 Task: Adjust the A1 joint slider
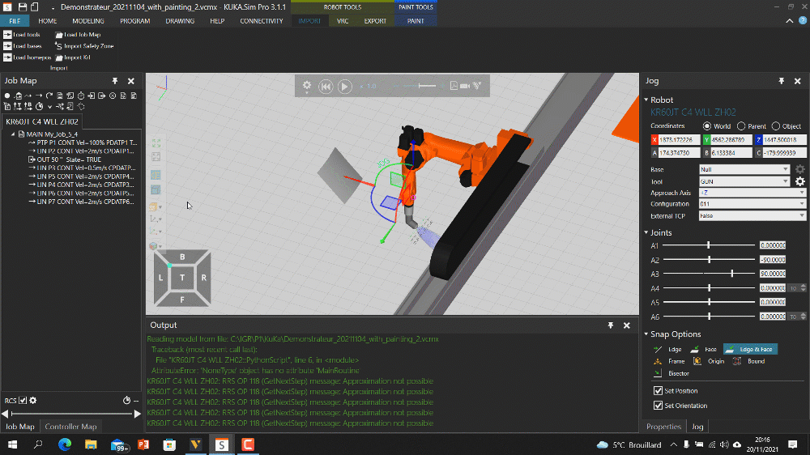[x=708, y=245]
